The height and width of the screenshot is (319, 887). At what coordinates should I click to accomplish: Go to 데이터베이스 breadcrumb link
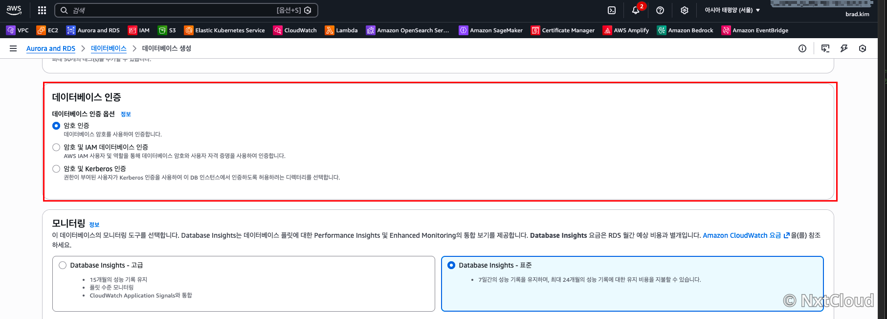pyautogui.click(x=109, y=48)
